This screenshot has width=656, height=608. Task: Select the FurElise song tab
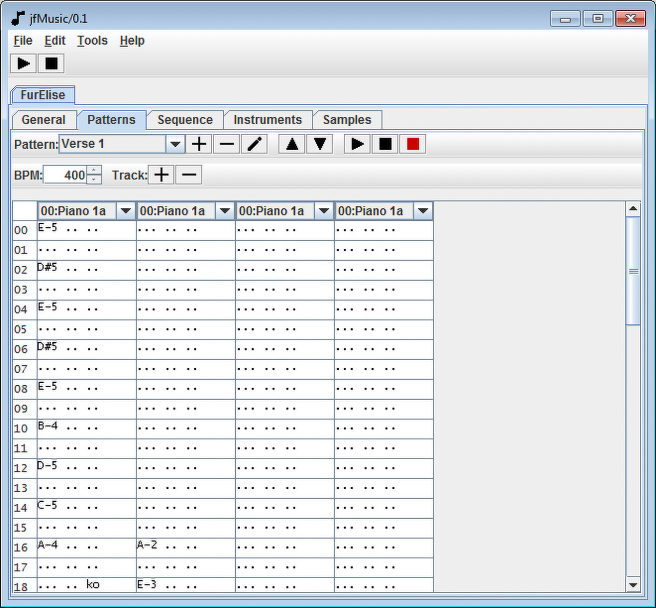click(43, 95)
